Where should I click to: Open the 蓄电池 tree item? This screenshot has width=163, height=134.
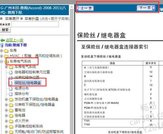pyautogui.click(x=20, y=110)
